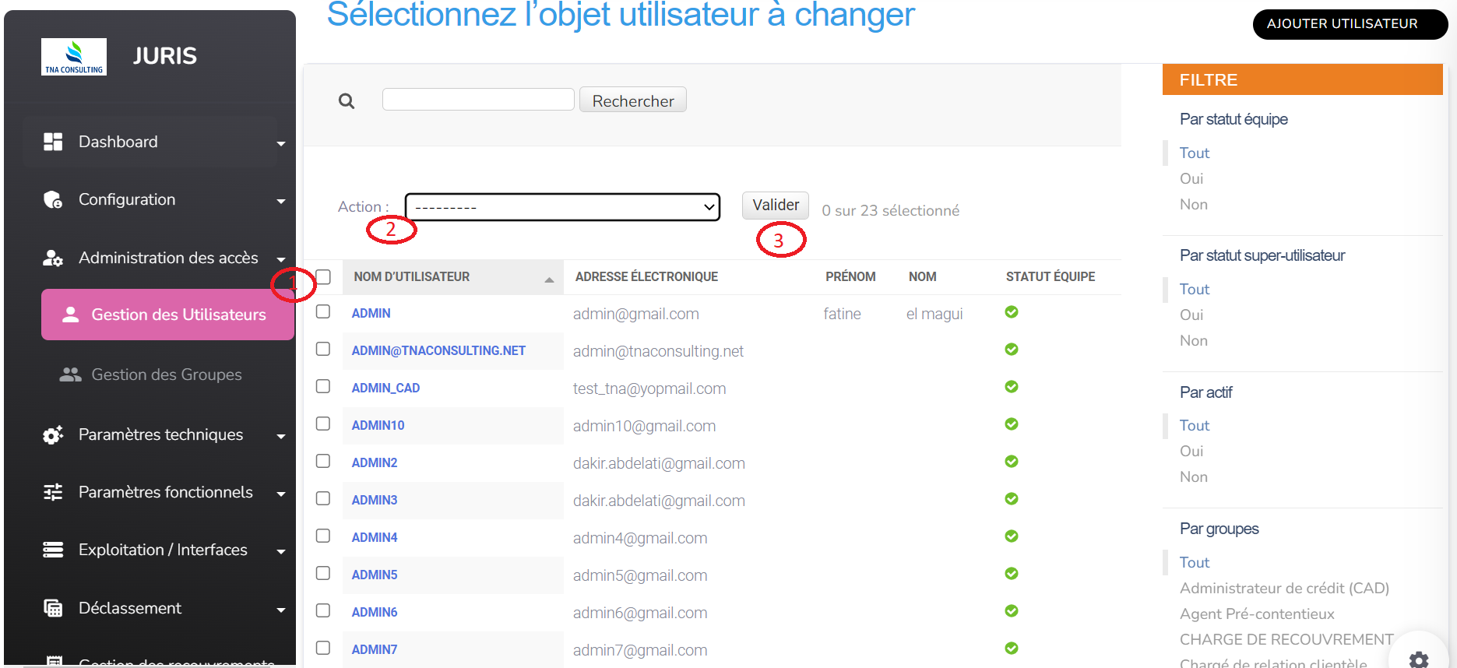The height and width of the screenshot is (668, 1457).
Task: Sort by Nom d'utilisateur column arrow
Action: [x=549, y=280]
